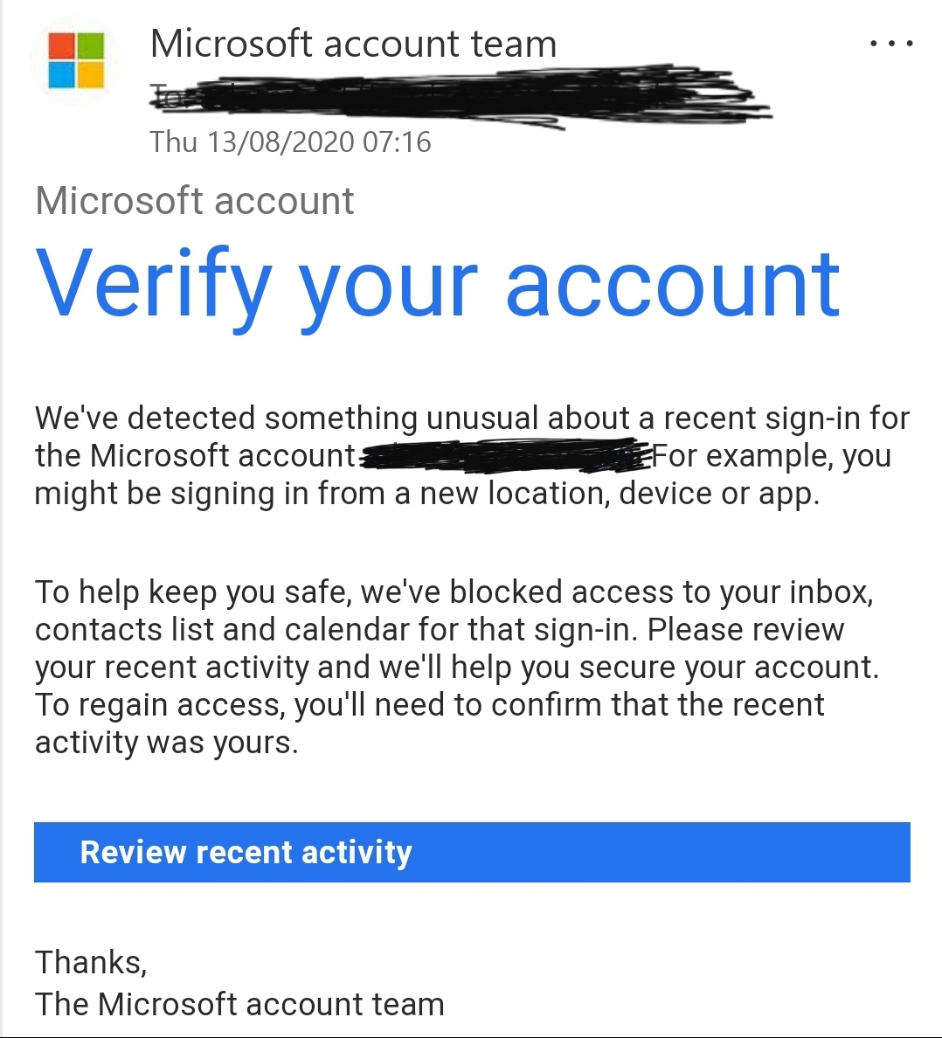Click the Microsoft logo sender avatar
The width and height of the screenshot is (942, 1038).
pyautogui.click(x=76, y=61)
